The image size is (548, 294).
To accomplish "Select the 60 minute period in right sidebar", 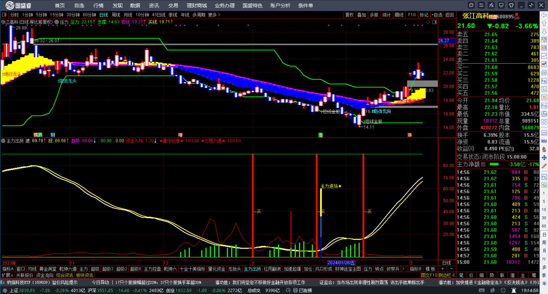I will 544,226.
